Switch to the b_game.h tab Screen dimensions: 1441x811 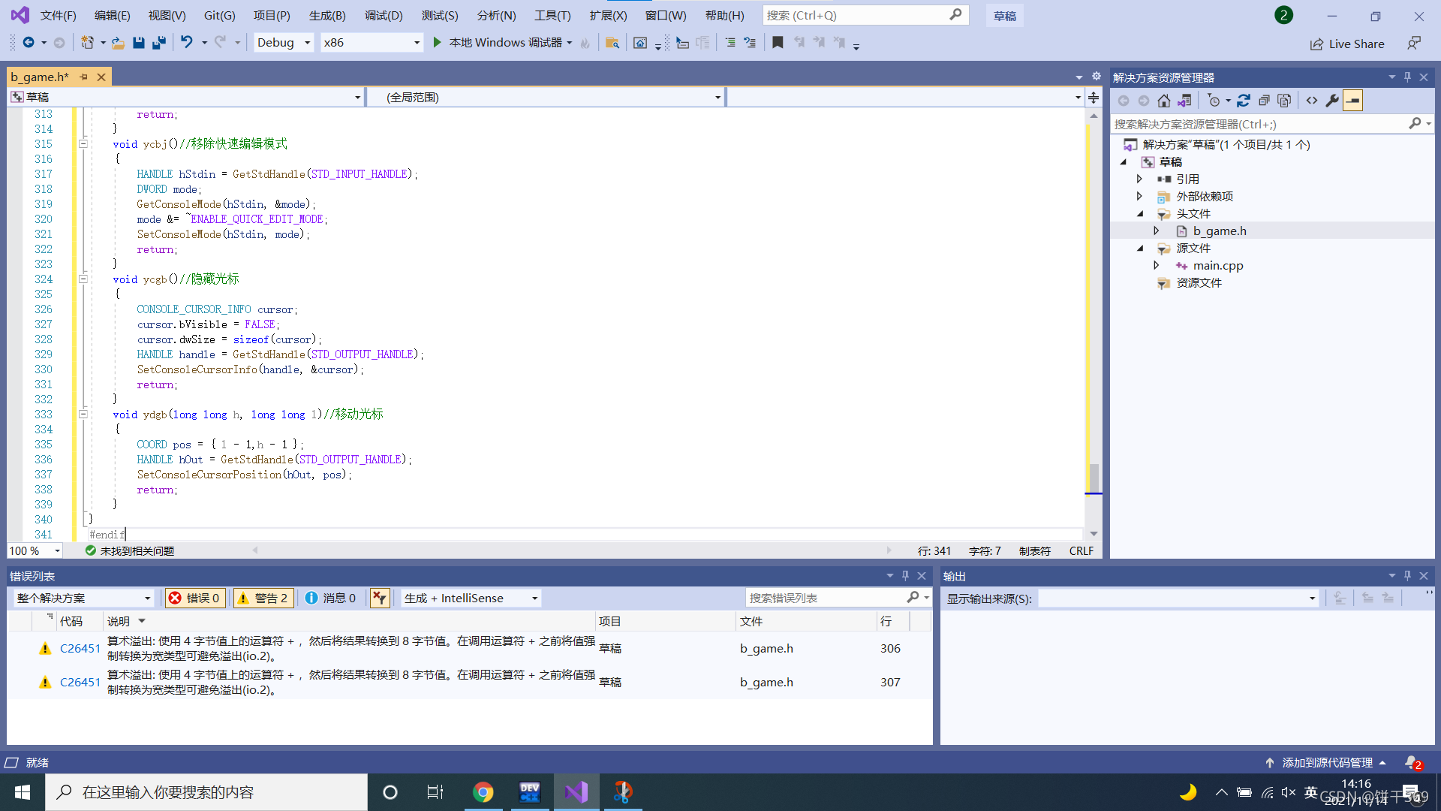click(x=39, y=76)
